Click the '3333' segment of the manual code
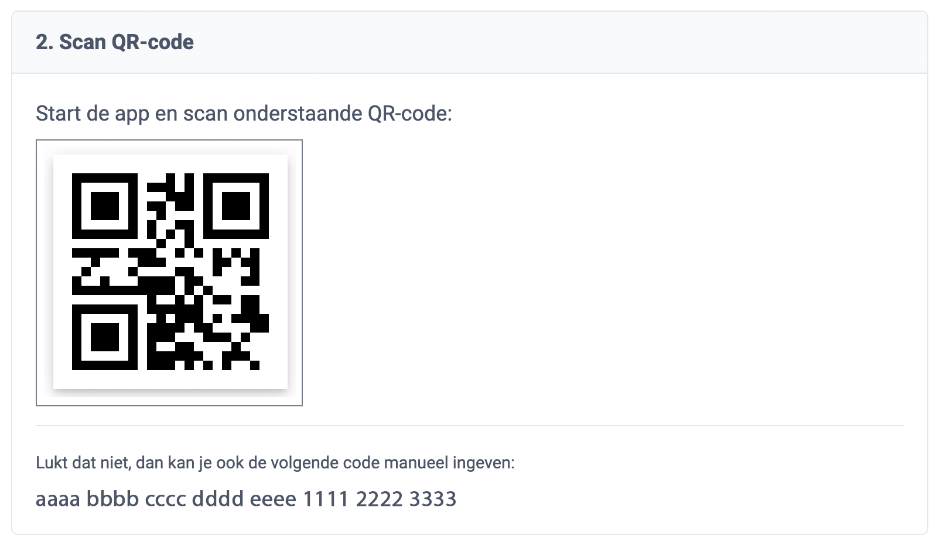This screenshot has height=541, width=936. [433, 499]
